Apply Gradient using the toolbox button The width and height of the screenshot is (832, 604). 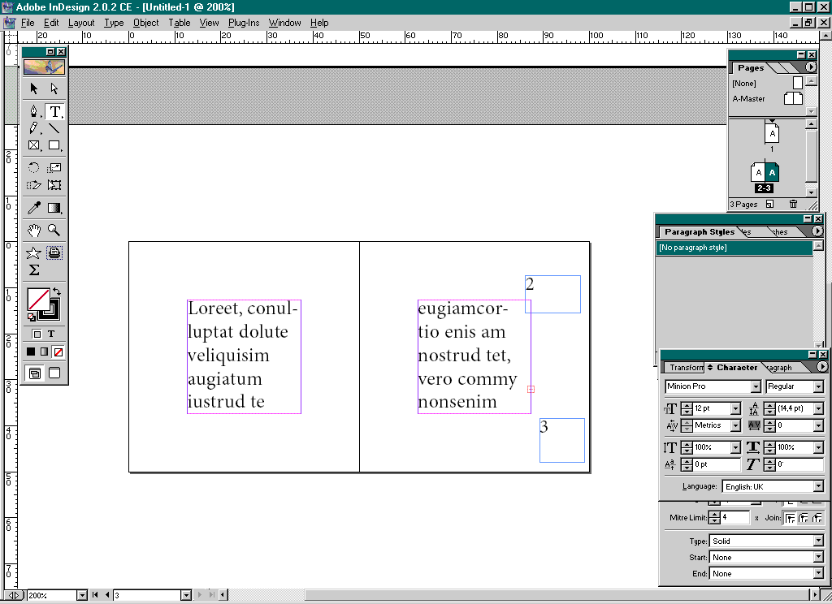click(x=45, y=352)
